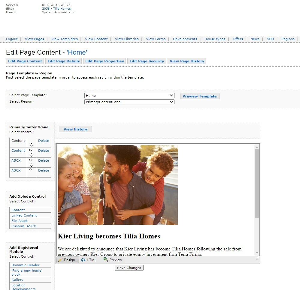The width and height of the screenshot is (300, 290).
Task: Open the SEO menu item
Action: click(x=270, y=39)
